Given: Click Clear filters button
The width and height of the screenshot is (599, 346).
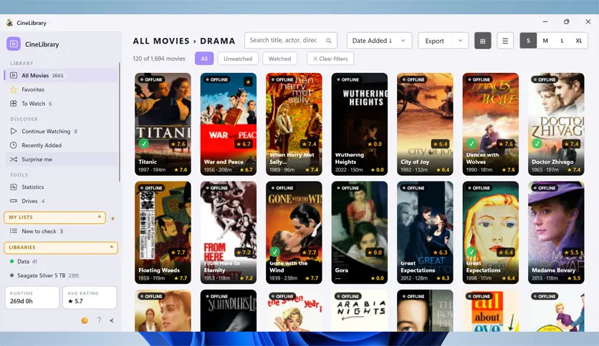Looking at the screenshot, I should [330, 59].
